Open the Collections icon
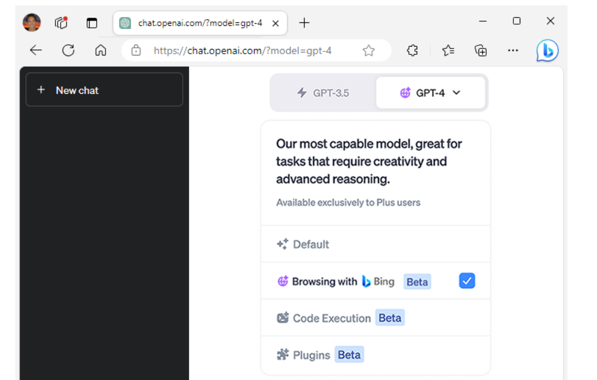This screenshot has width=597, height=380. [x=481, y=51]
